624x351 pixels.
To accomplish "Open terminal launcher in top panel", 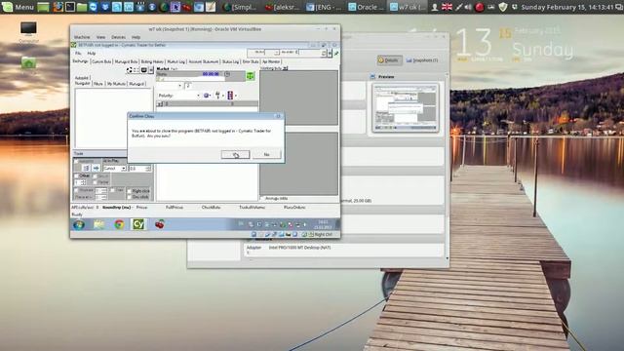I will click(x=70, y=7).
